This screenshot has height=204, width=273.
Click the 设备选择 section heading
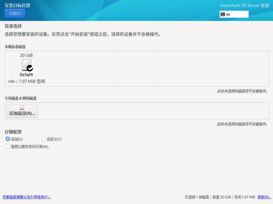[x=13, y=26]
